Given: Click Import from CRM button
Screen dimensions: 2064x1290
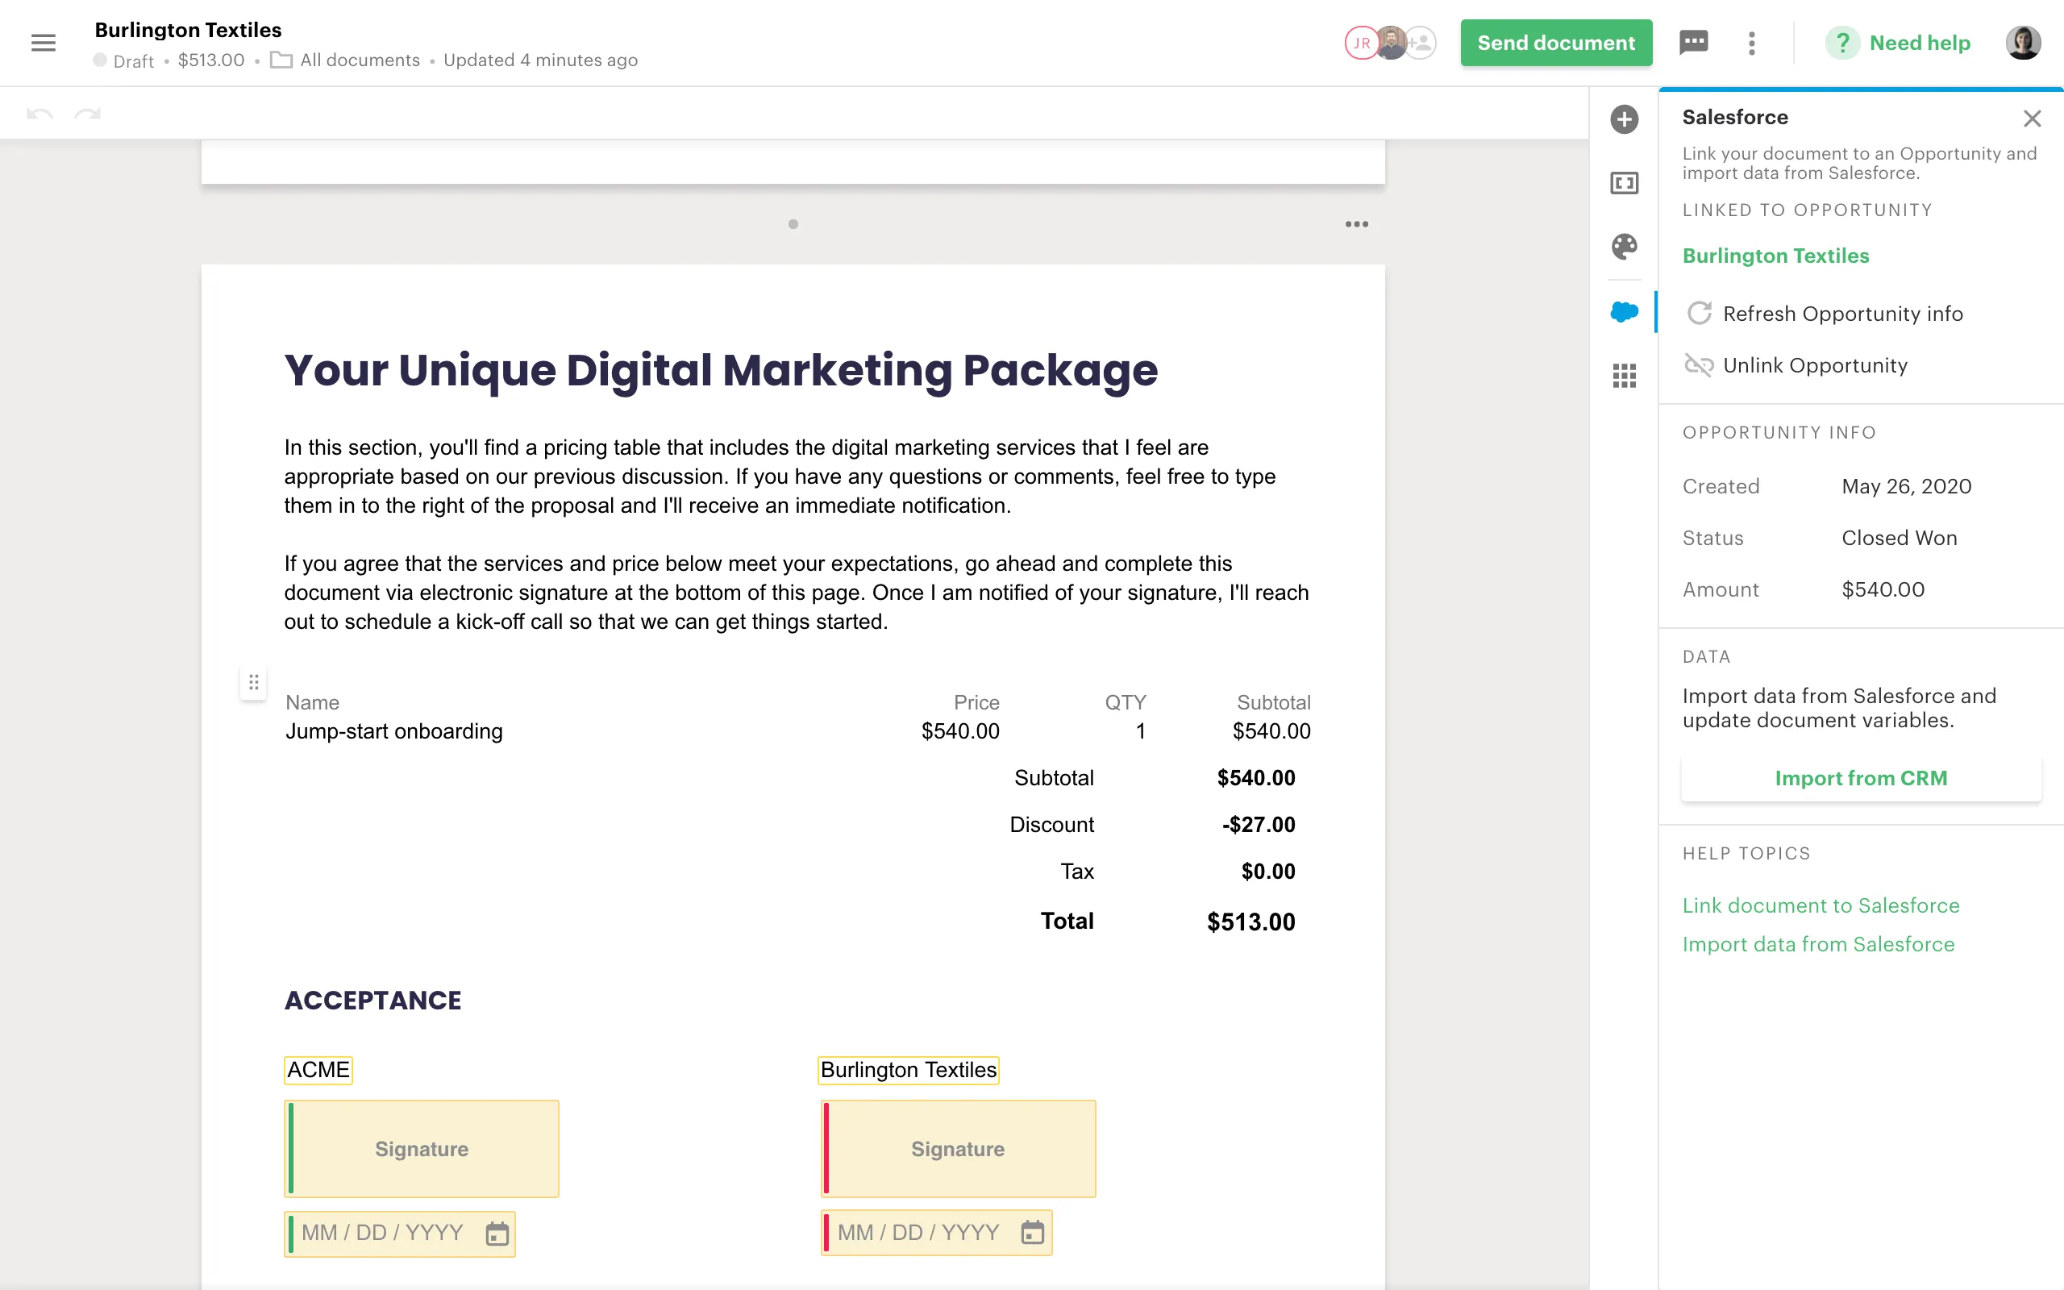Looking at the screenshot, I should point(1861,777).
